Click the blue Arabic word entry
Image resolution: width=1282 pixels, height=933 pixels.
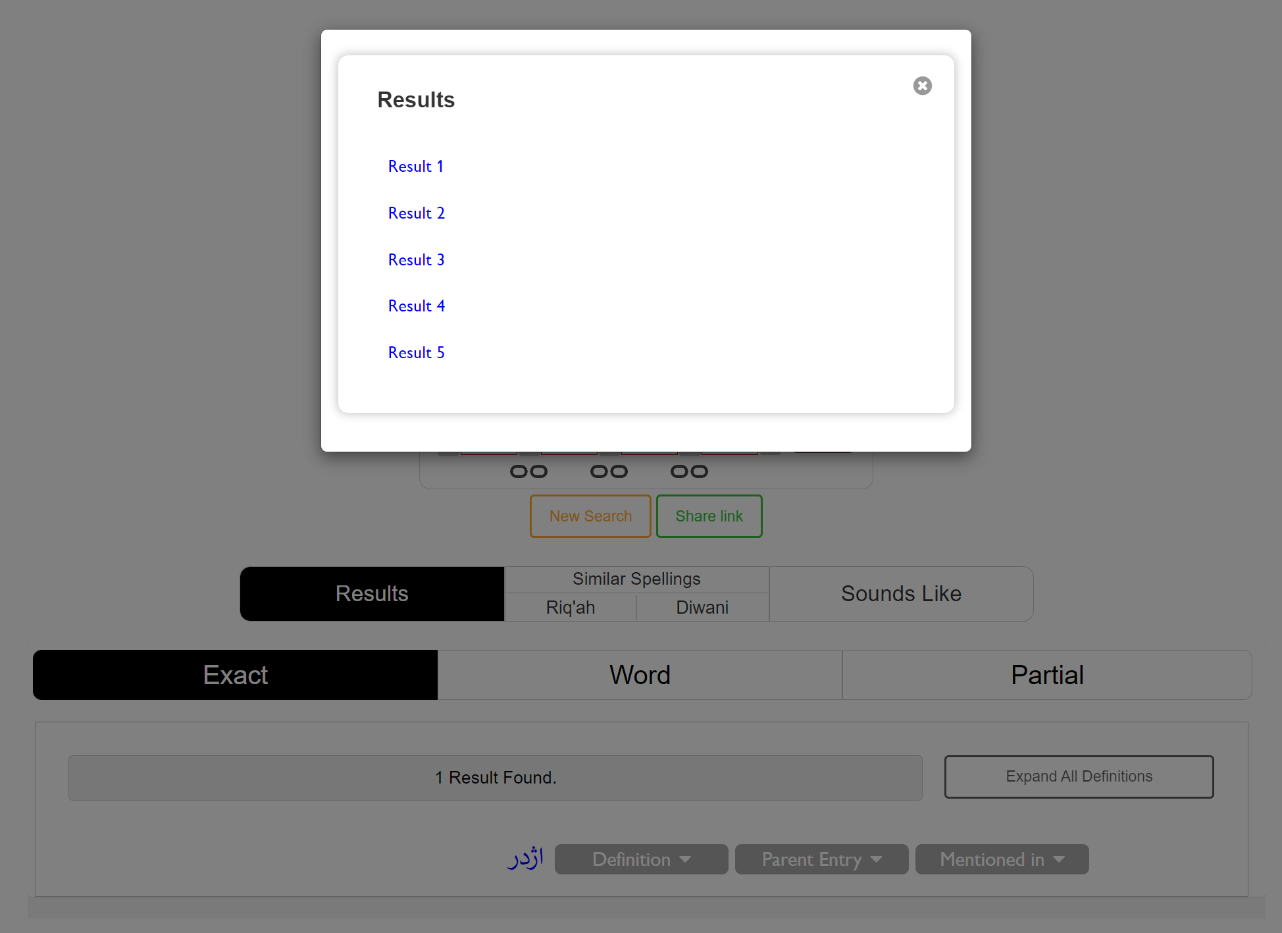(x=525, y=858)
